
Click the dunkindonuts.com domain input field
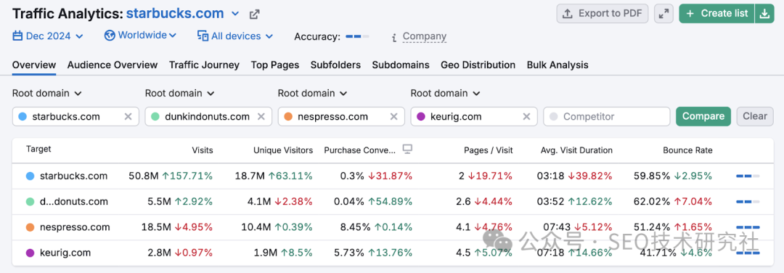coord(208,116)
